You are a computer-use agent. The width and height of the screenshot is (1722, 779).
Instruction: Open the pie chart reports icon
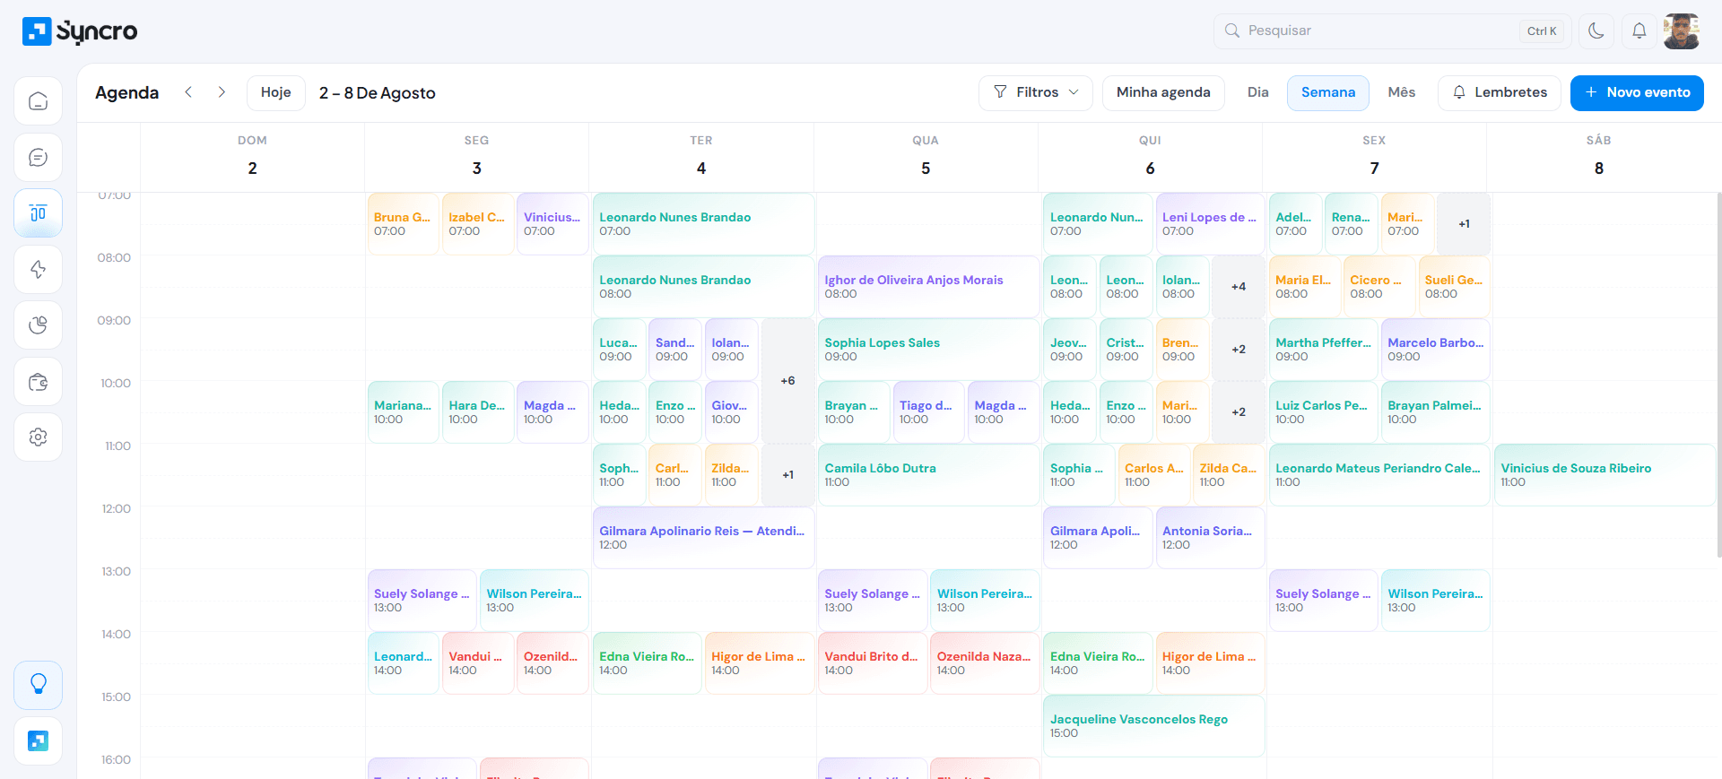[x=38, y=325]
